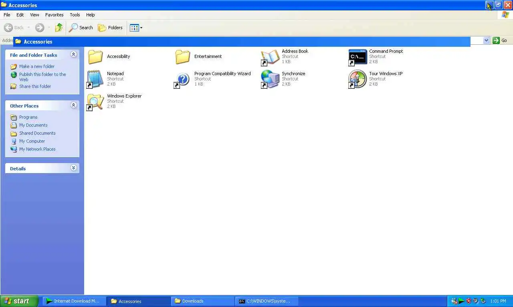This screenshot has width=513, height=307.
Task: Open the Forward history dropdown arrow
Action: pos(49,28)
